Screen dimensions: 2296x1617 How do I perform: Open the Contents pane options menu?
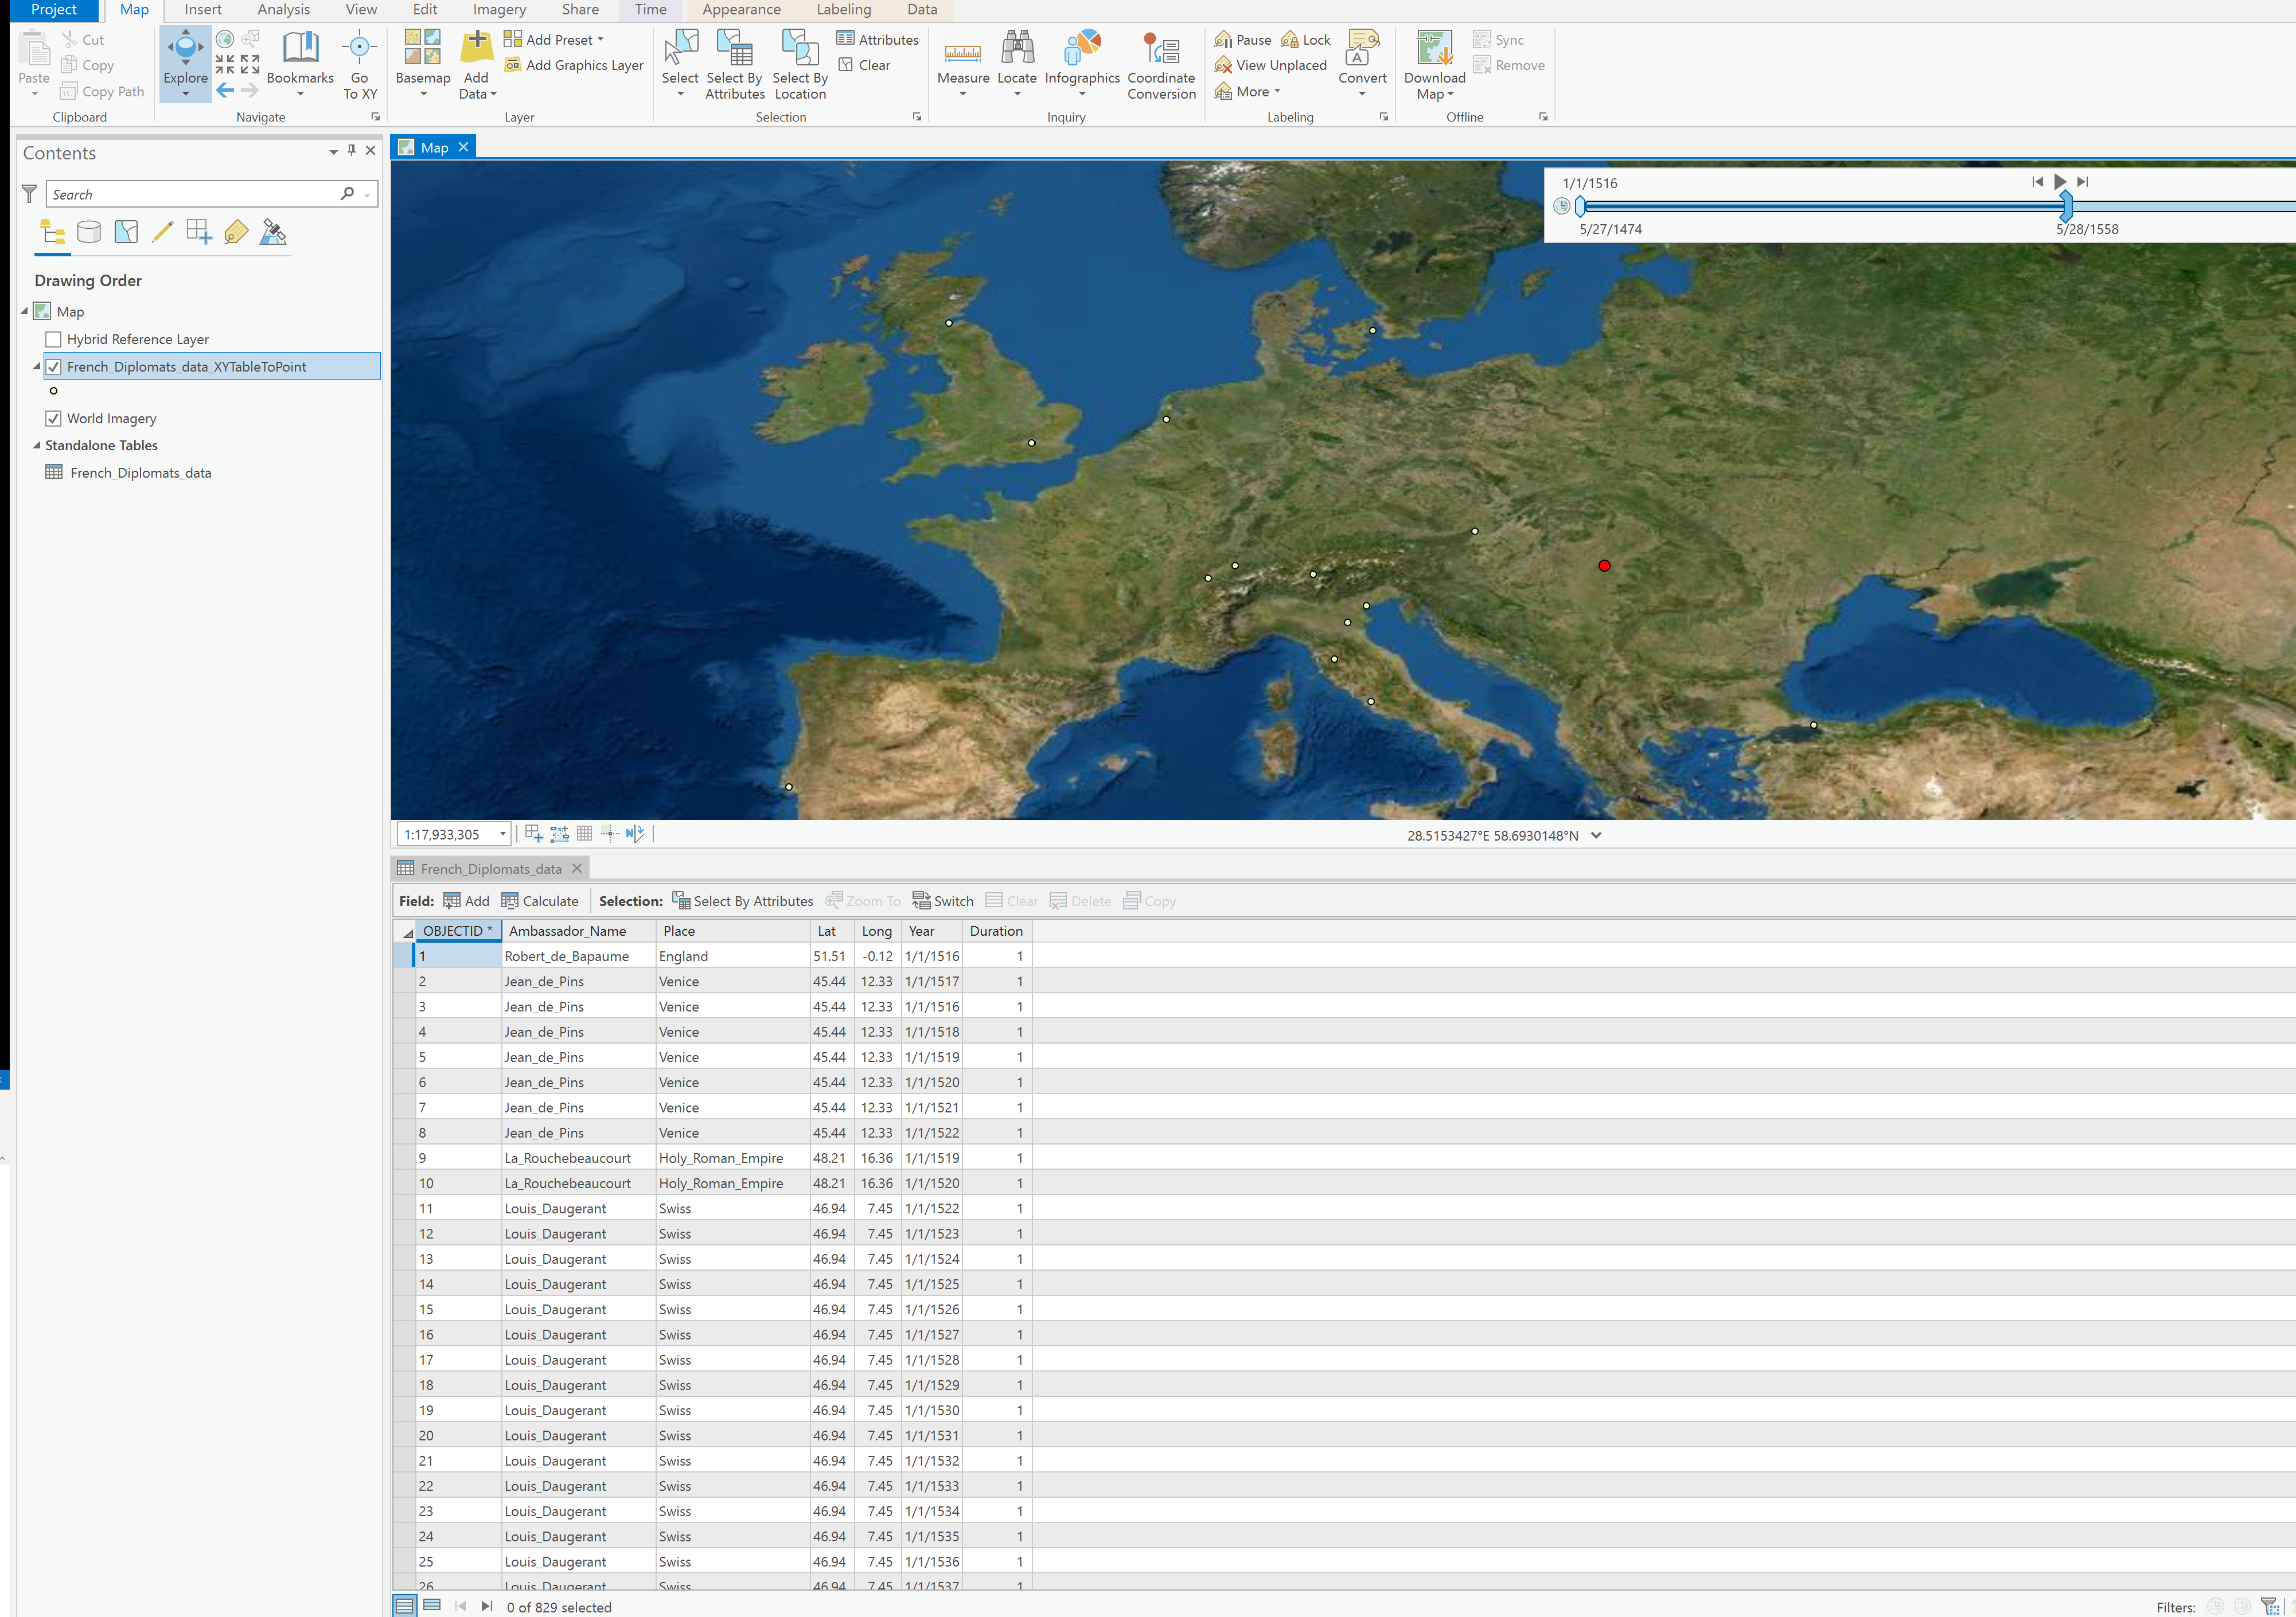(333, 152)
